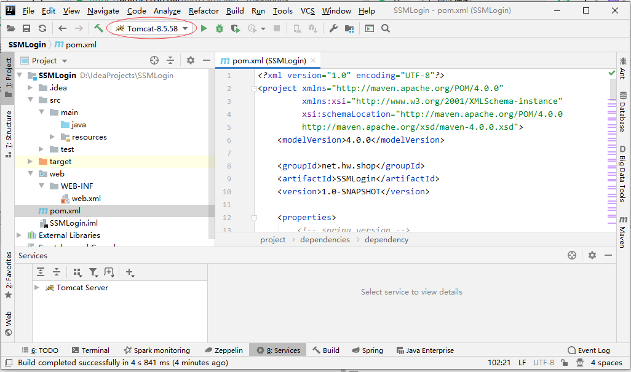Expand the resources folder
Screen dimensions: 631x372
[x=52, y=137]
